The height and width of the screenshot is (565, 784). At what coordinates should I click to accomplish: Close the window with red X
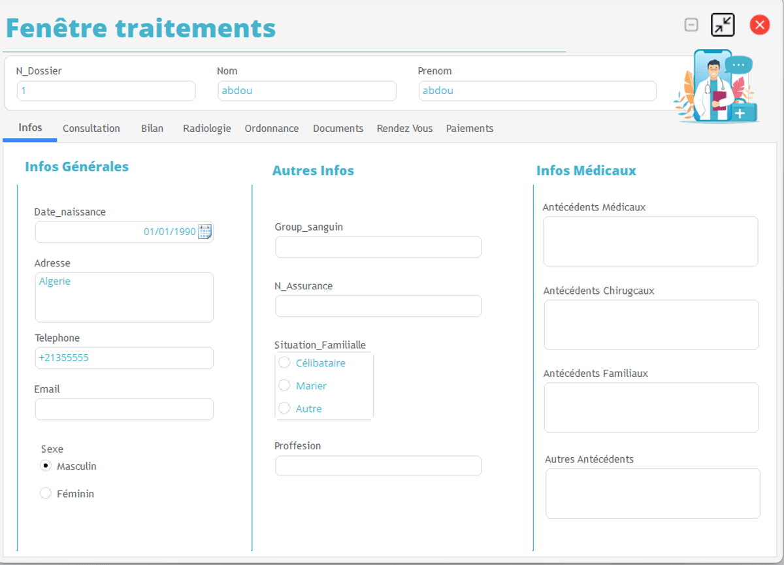pyautogui.click(x=759, y=25)
